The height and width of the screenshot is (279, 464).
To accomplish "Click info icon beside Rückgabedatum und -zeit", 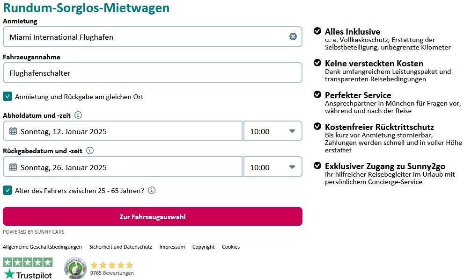I will pyautogui.click(x=90, y=151).
